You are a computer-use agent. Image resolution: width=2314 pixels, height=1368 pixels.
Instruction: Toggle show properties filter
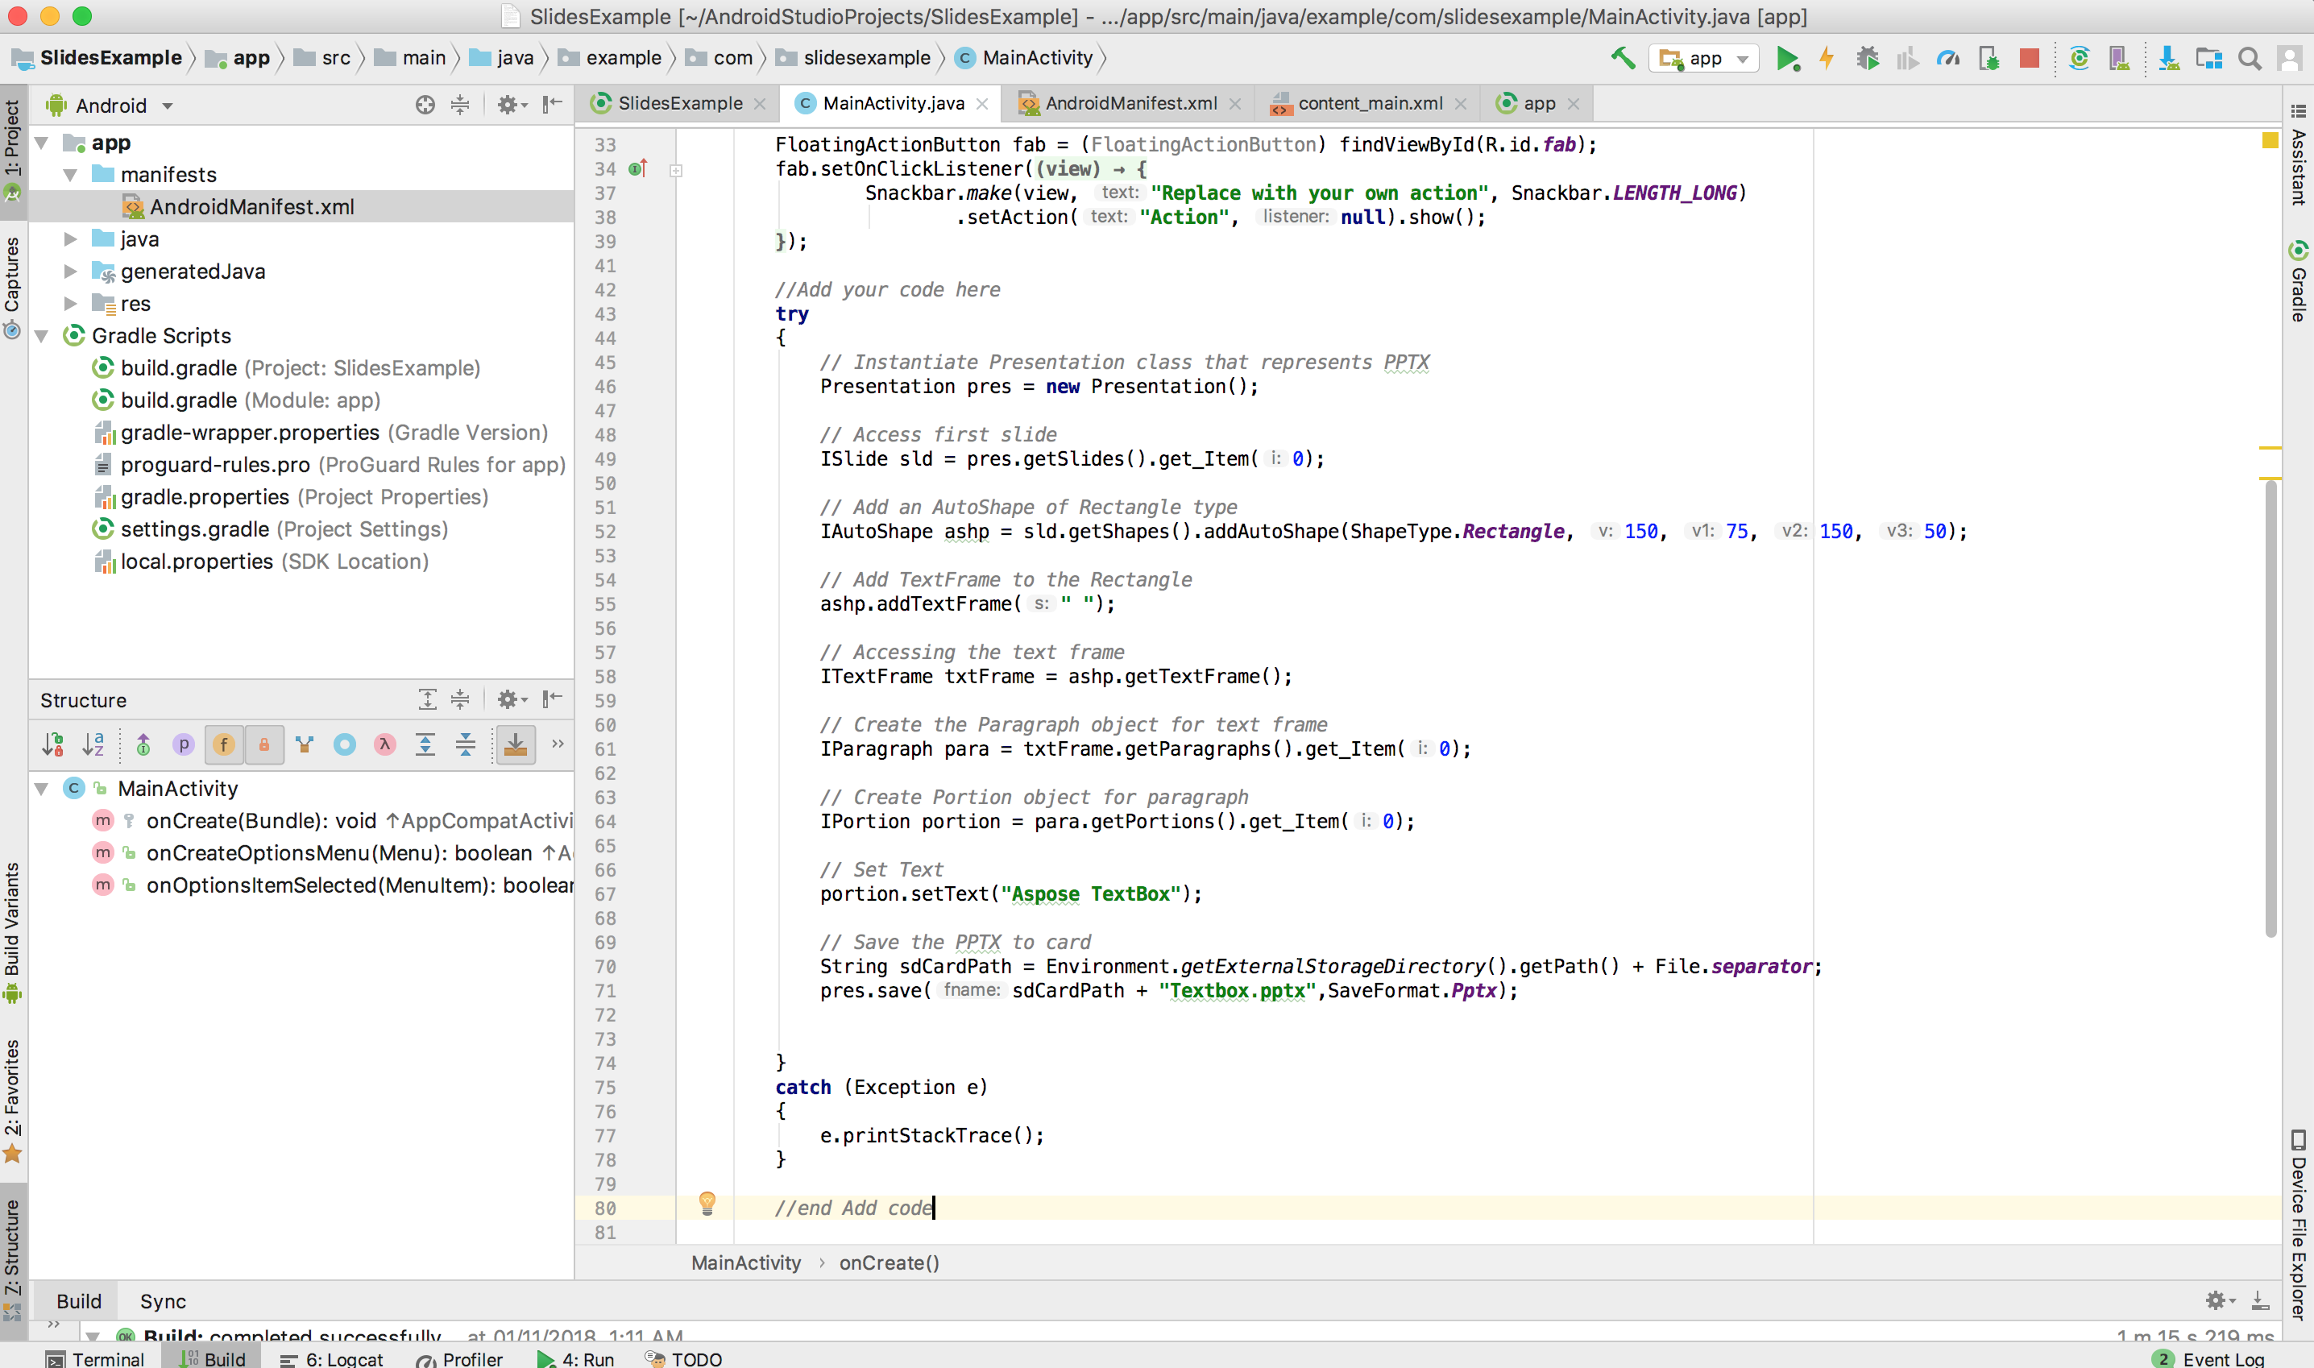coord(184,745)
